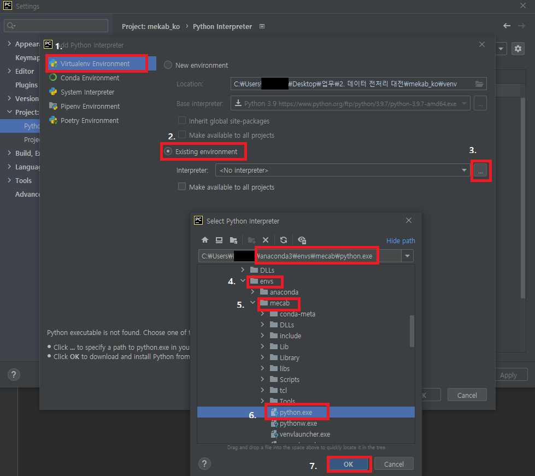Select Virtualenv Environment type
The image size is (535, 476).
pyautogui.click(x=95, y=64)
